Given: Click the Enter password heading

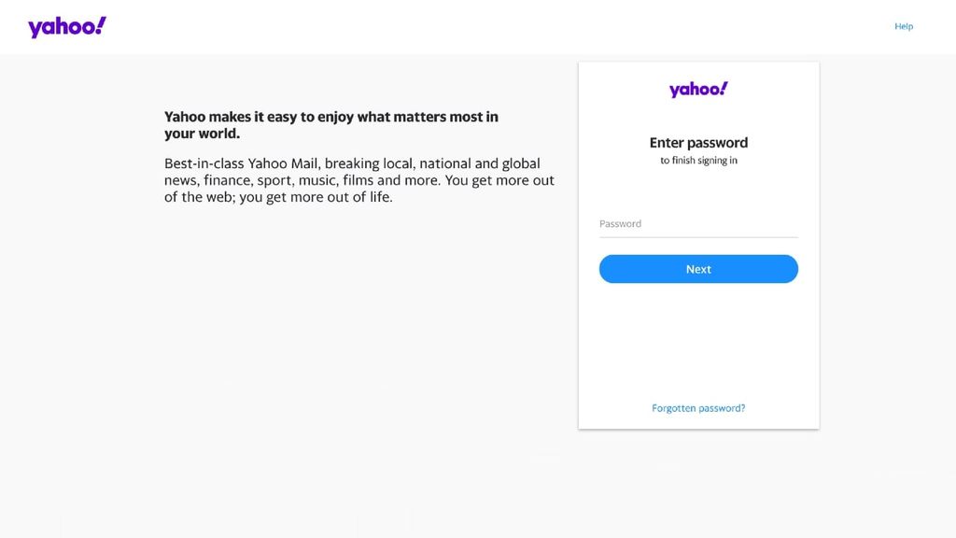Looking at the screenshot, I should pyautogui.click(x=697, y=142).
